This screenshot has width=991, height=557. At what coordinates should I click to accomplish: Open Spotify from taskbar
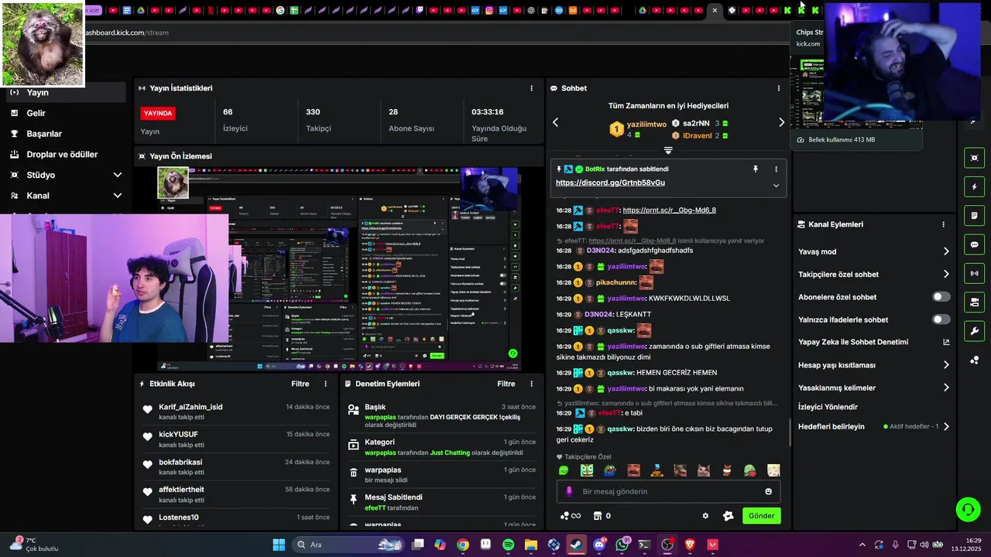[x=508, y=545]
